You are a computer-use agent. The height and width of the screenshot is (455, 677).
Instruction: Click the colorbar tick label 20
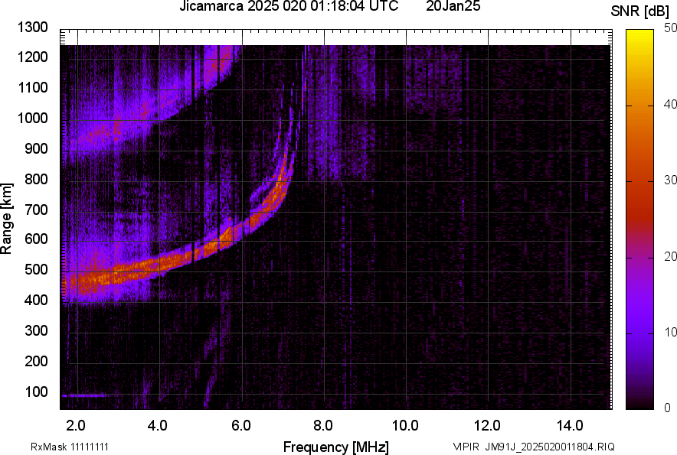[669, 257]
